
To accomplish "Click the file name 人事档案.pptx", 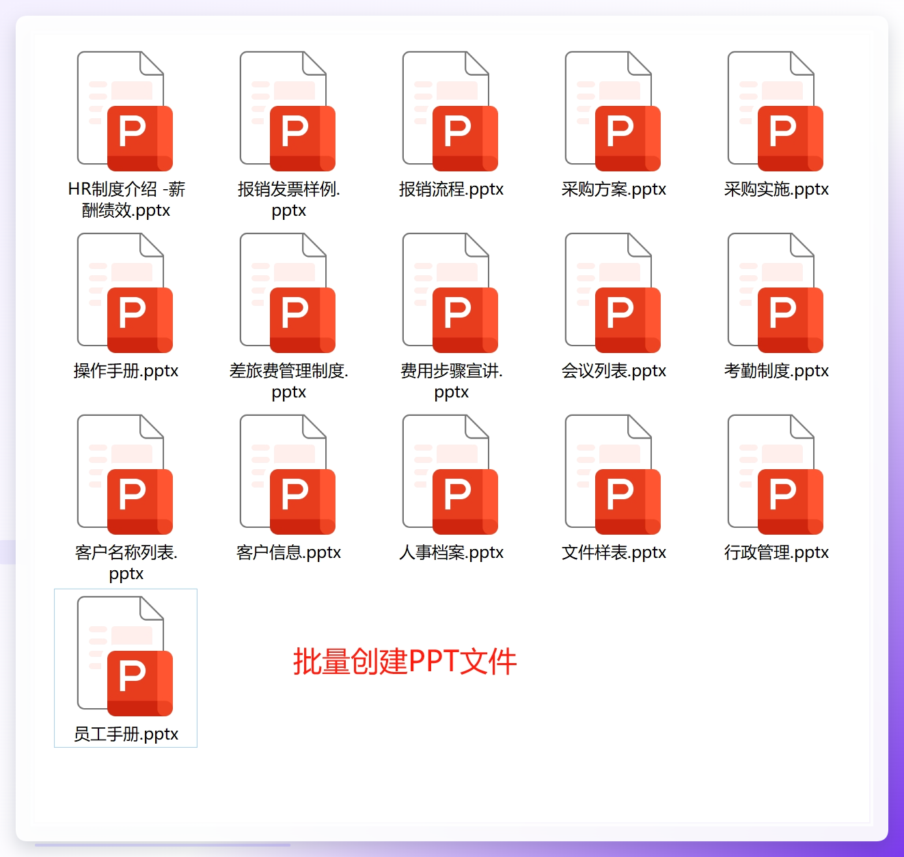I will pos(451,552).
